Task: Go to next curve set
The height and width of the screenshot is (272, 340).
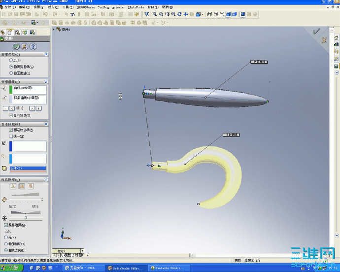Action: 32,108
